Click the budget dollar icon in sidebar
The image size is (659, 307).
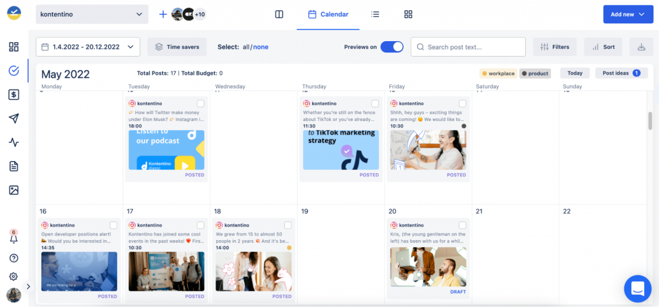14,95
